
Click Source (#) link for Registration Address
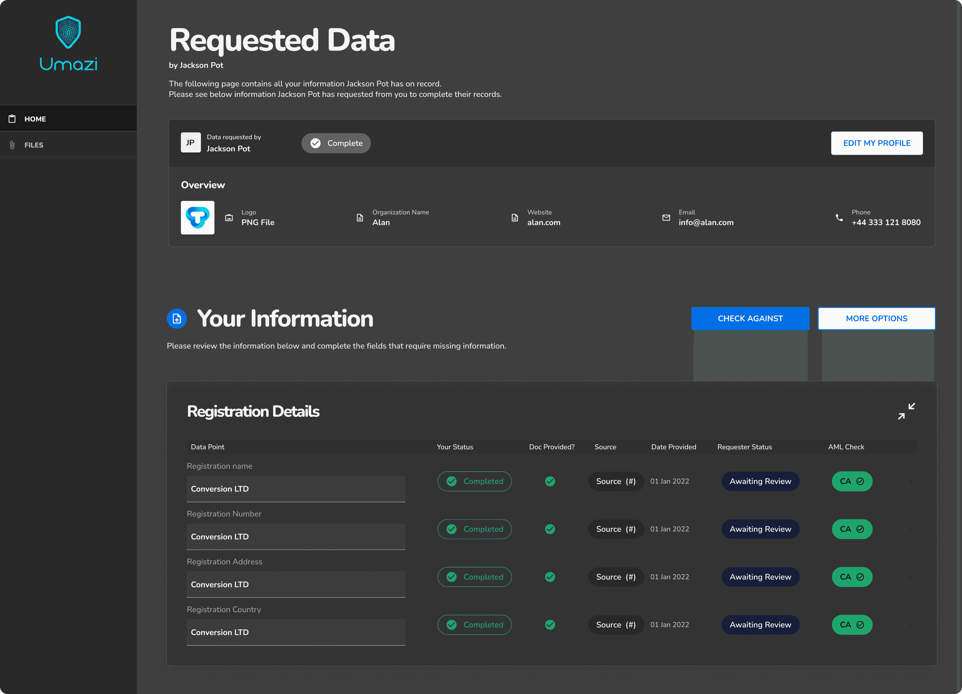coord(616,577)
